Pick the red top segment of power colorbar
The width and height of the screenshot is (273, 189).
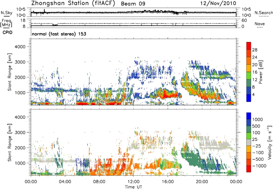pos(249,46)
